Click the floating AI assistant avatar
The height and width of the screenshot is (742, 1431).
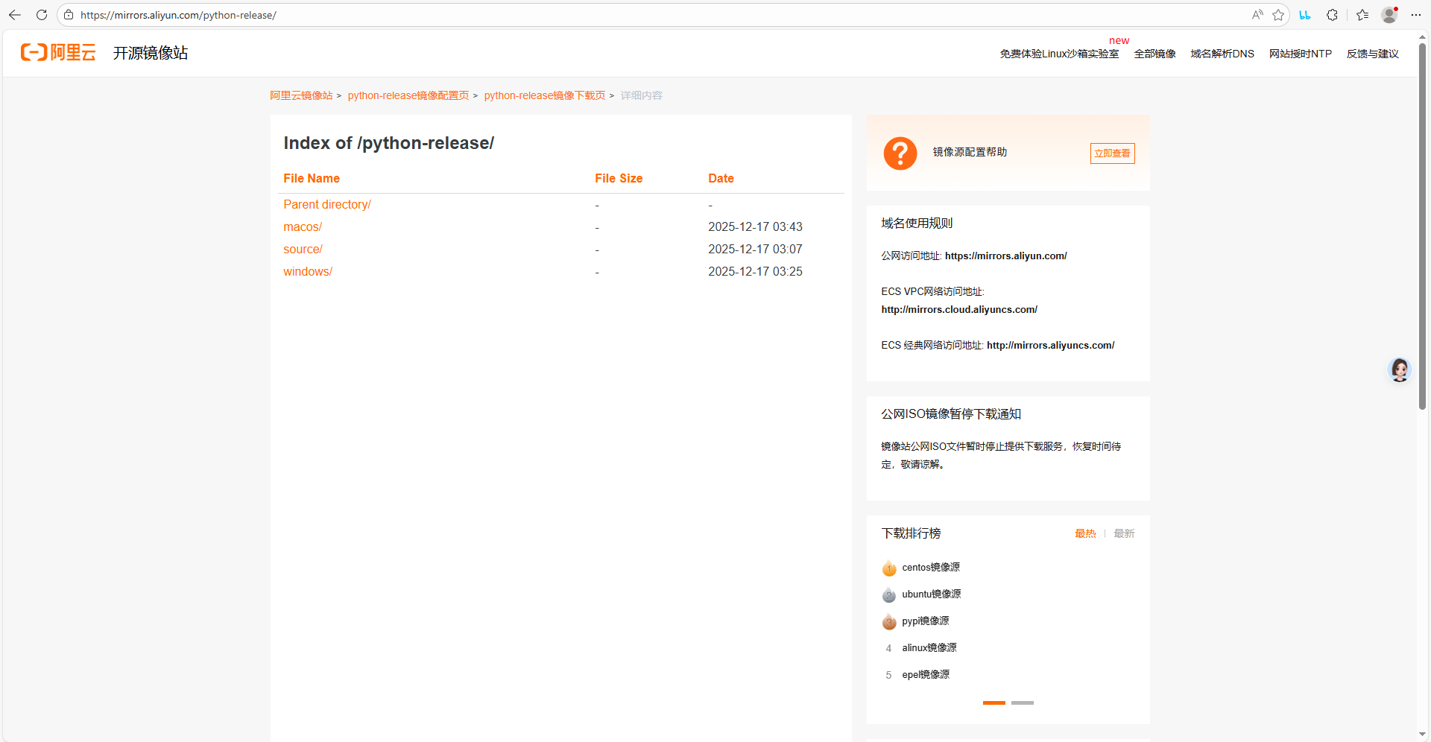[x=1399, y=370]
